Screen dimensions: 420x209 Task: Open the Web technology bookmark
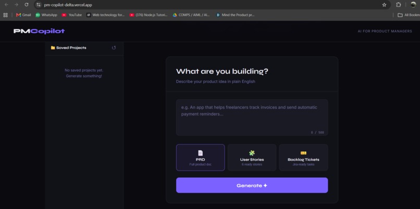[x=106, y=15]
